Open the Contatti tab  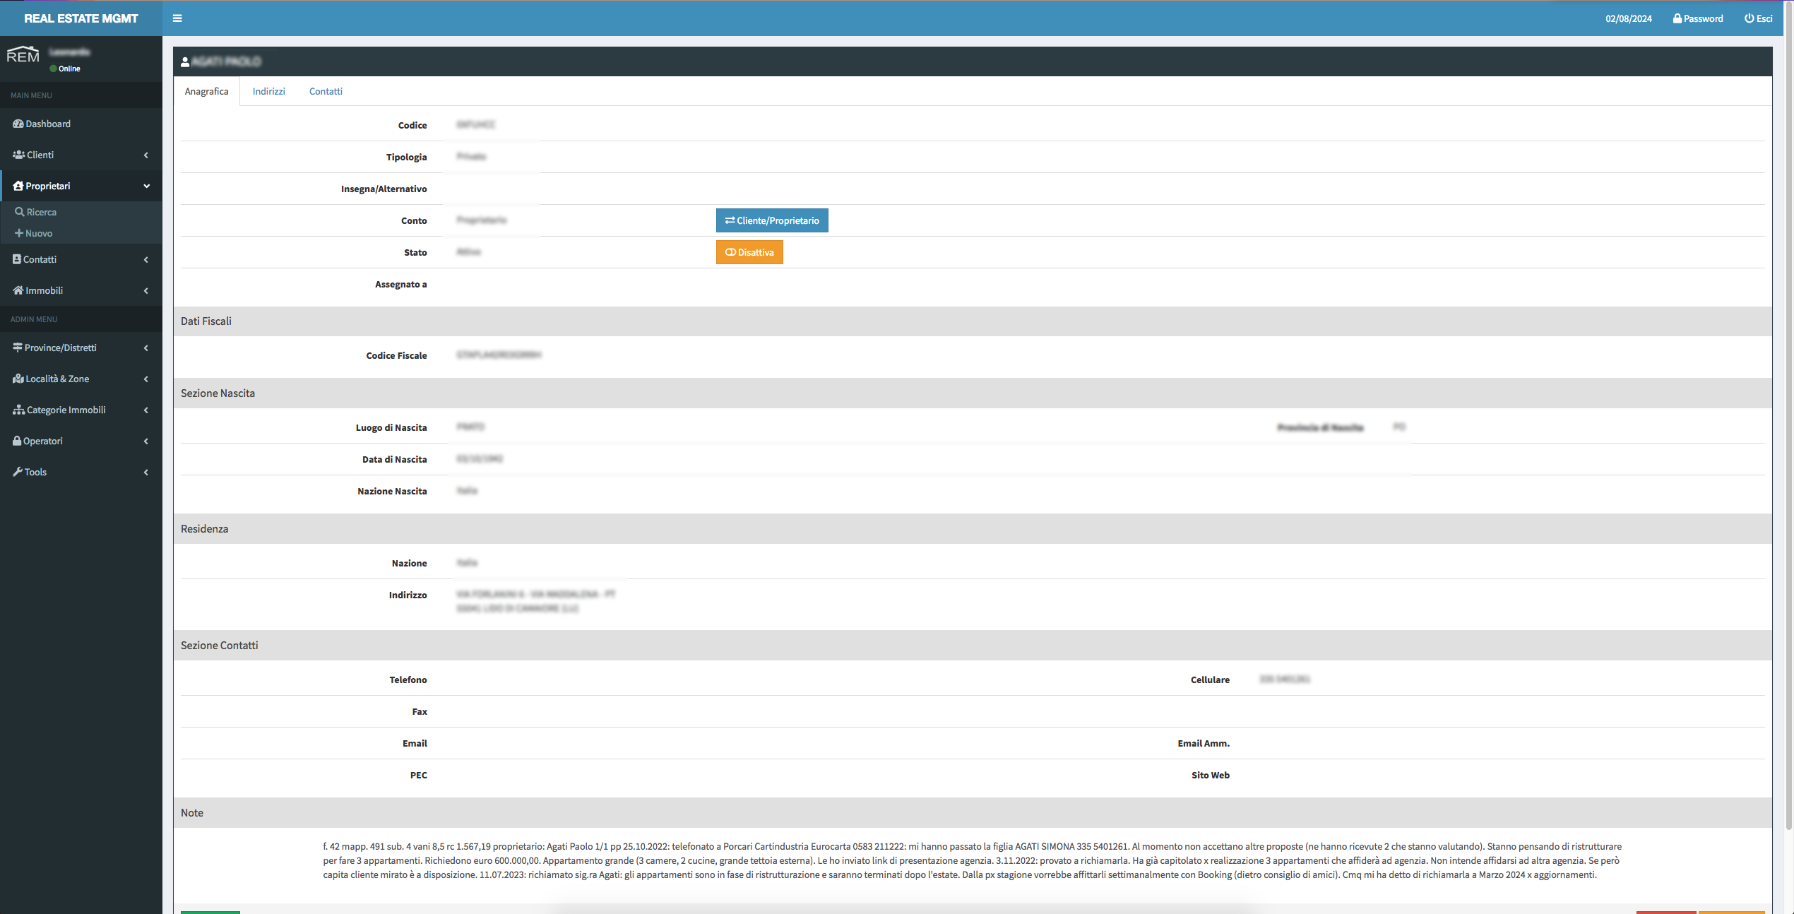point(325,91)
